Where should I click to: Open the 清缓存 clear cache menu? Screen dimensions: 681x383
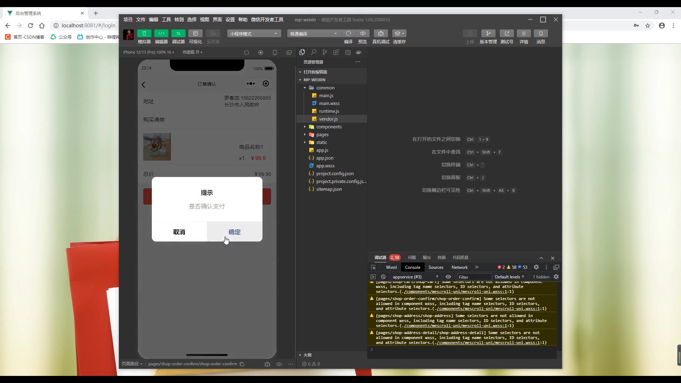pos(399,33)
